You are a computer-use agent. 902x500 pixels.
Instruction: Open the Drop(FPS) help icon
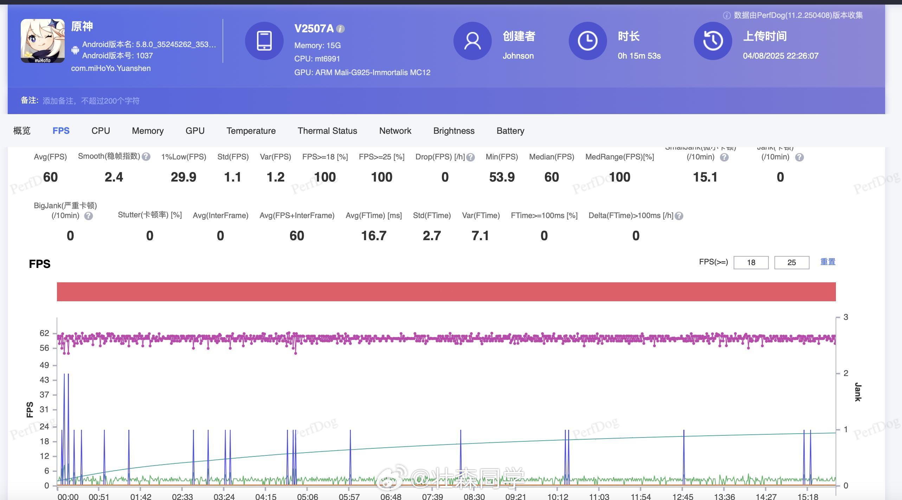pyautogui.click(x=470, y=157)
